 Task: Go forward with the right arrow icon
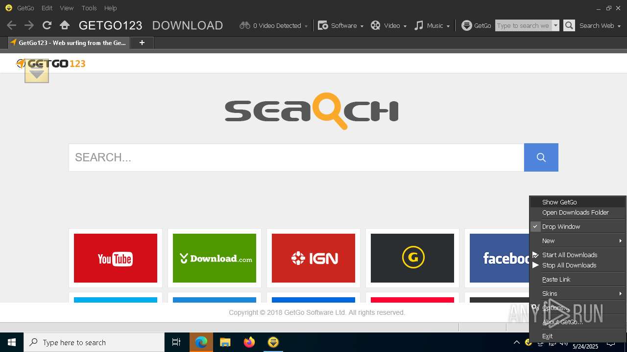[x=29, y=25]
